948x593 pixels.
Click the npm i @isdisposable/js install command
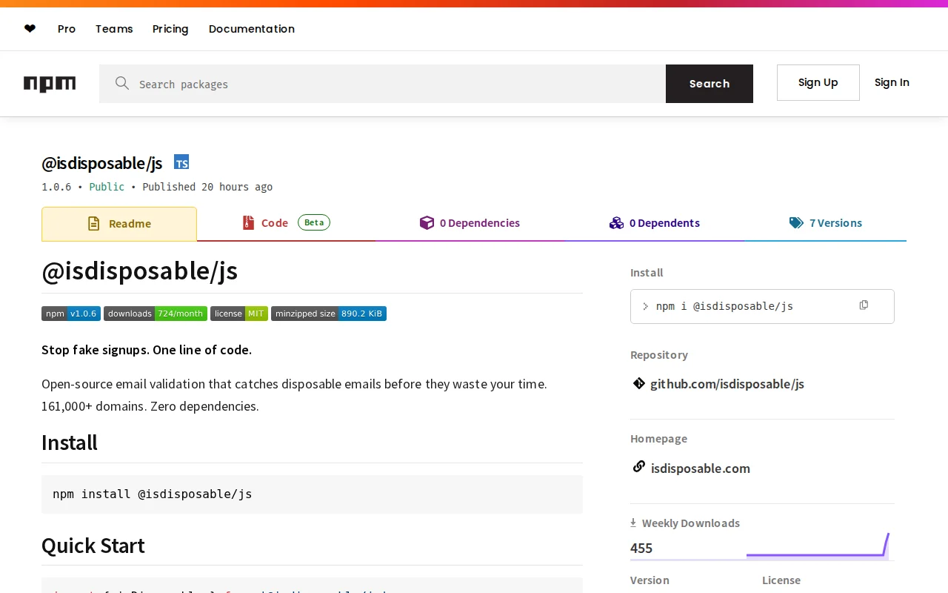tap(724, 306)
